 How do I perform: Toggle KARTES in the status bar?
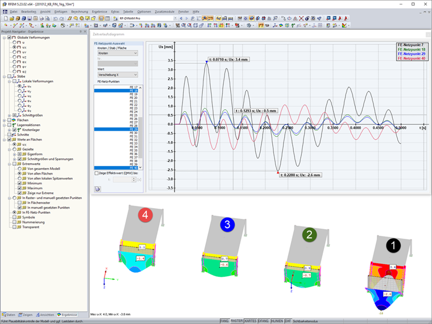click(251, 321)
